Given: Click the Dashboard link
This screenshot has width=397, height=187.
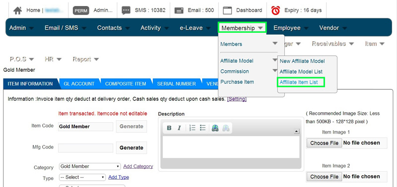Looking at the screenshot, I should pos(249,10).
